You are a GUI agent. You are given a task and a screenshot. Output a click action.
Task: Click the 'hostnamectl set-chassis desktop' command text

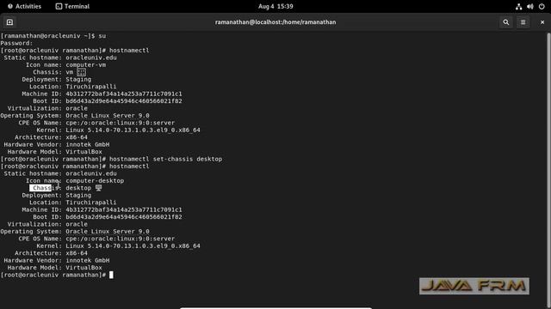click(165, 159)
